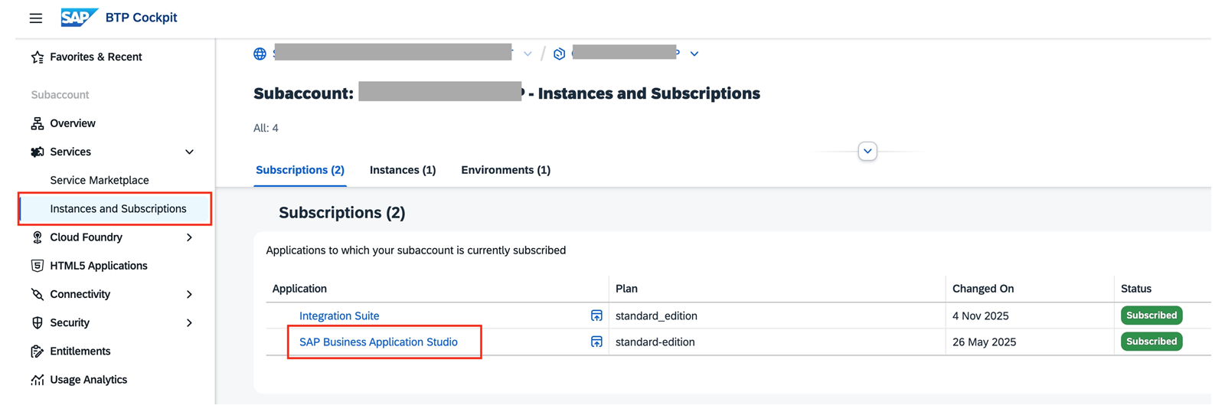Click the global account globe icon
1225x412 pixels.
tap(260, 54)
